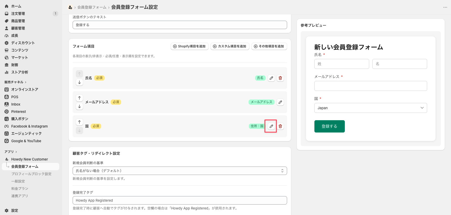
Task: Edit the メールアドレス form field
Action: tap(280, 102)
